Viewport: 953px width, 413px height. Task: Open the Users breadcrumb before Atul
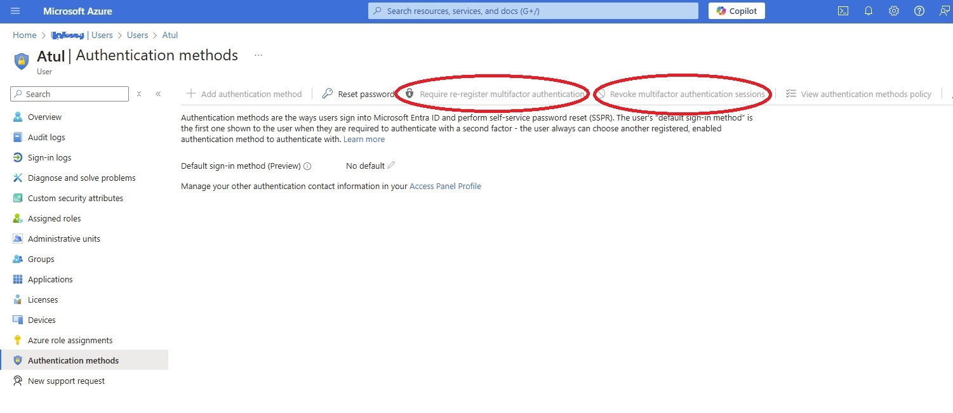[137, 35]
